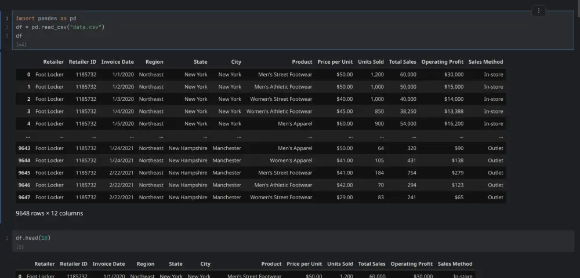Click the New Hampshire state cell in row 9645

[188, 173]
